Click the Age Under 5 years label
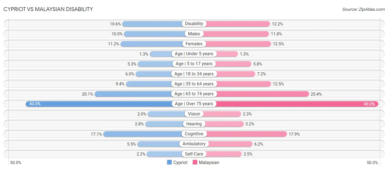388x169 pixels. pyautogui.click(x=194, y=54)
